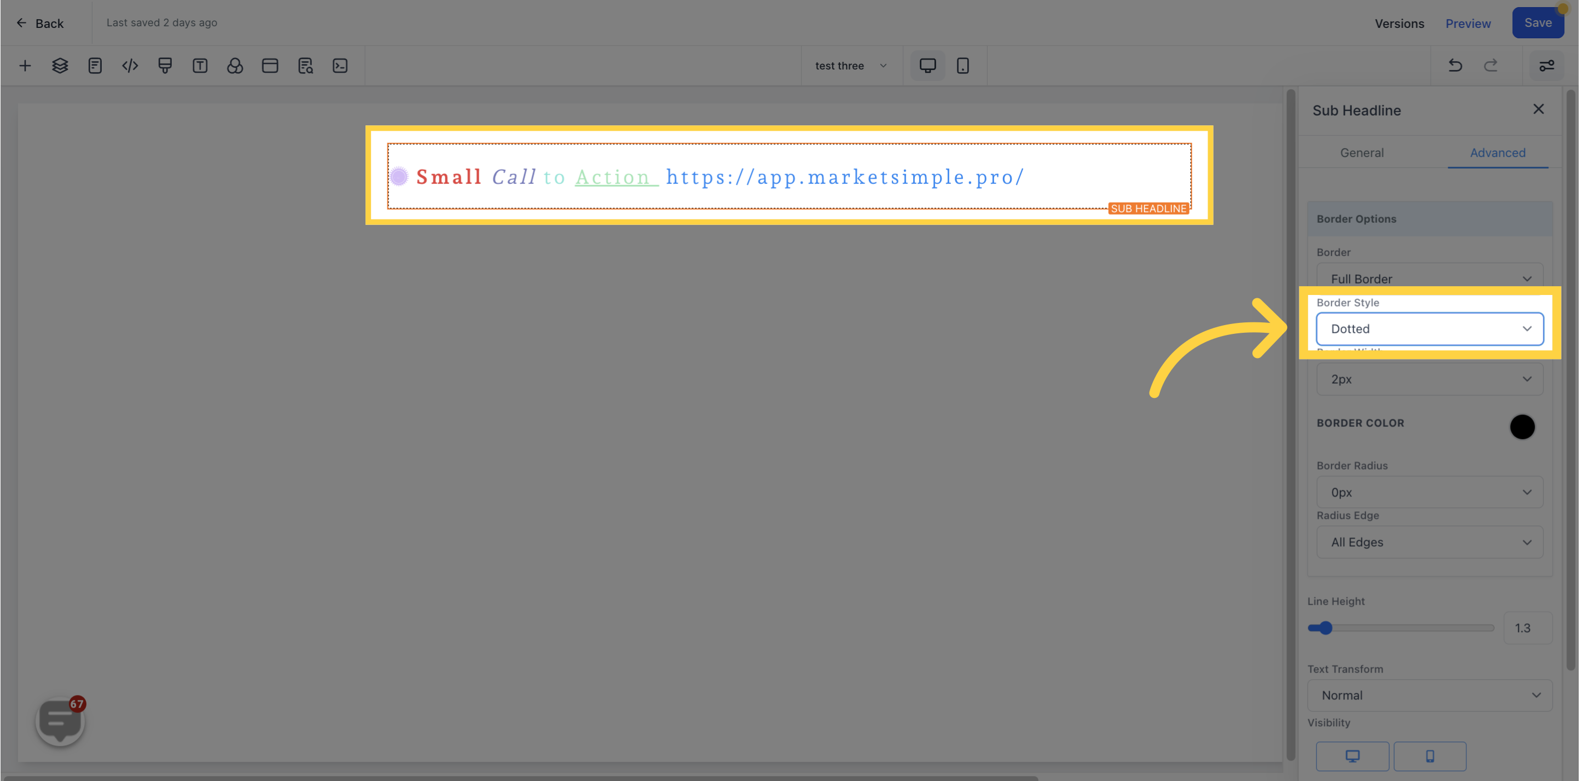Expand the Border Style dropdown
The height and width of the screenshot is (781, 1579).
pyautogui.click(x=1430, y=328)
